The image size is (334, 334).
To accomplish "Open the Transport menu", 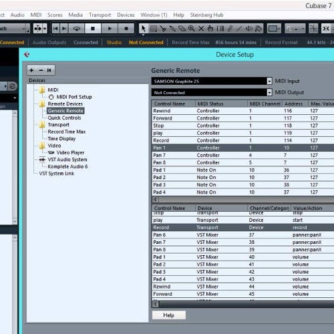I will pos(100,15).
